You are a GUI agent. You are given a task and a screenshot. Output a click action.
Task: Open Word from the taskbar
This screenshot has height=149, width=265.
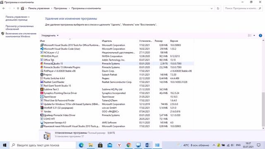tap(148, 145)
